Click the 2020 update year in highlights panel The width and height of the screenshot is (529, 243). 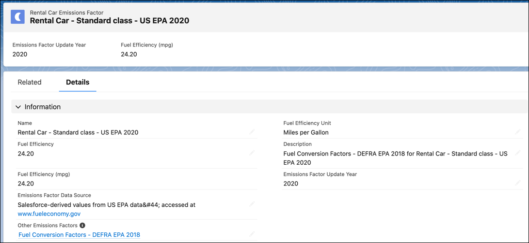tap(20, 54)
